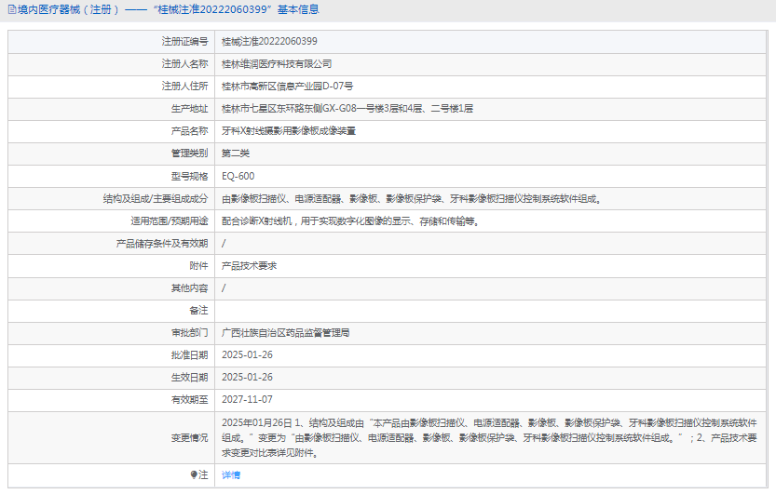Select registration number 桂械注准20222060399 value
Image resolution: width=776 pixels, height=494 pixels.
(269, 42)
